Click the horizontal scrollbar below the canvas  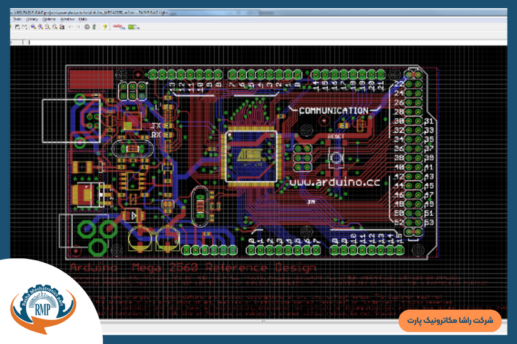pyautogui.click(x=263, y=321)
